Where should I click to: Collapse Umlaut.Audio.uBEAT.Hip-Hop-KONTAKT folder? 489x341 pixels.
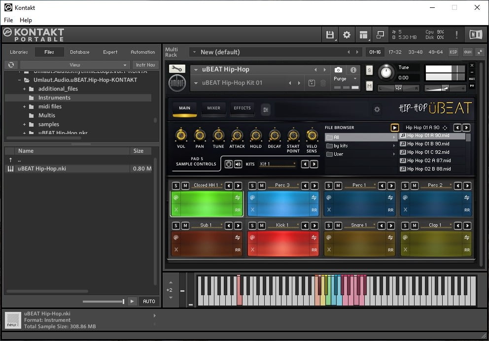pyautogui.click(x=19, y=80)
